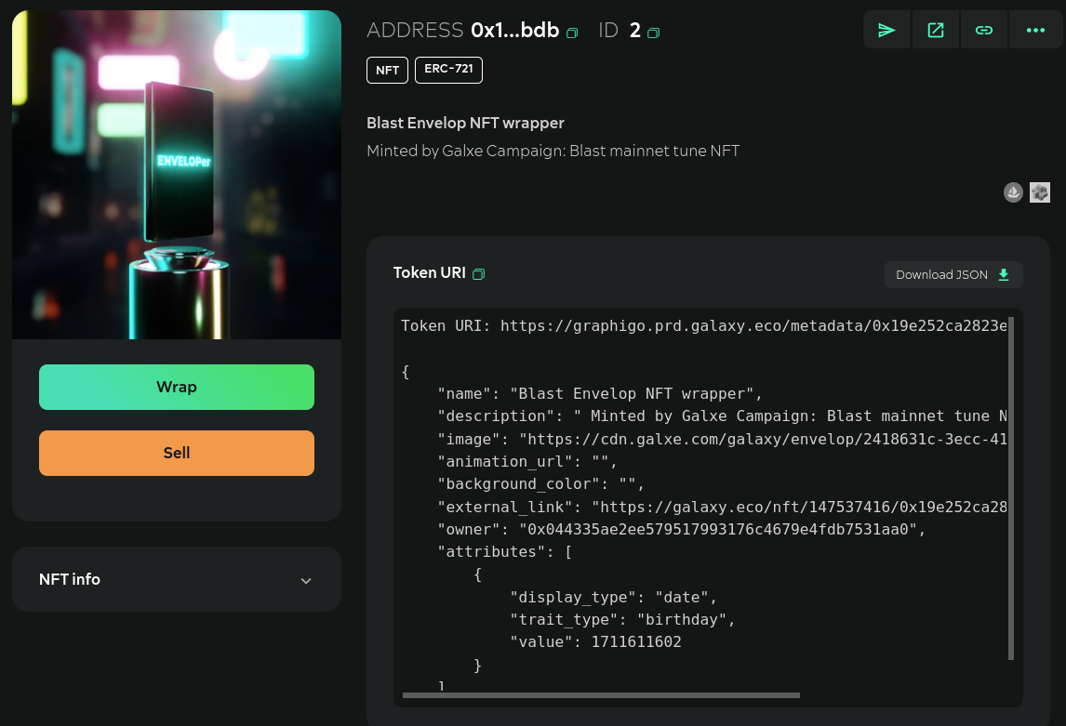Click the "display_type": "date" line
Image resolution: width=1066 pixels, height=726 pixels.
tap(613, 597)
